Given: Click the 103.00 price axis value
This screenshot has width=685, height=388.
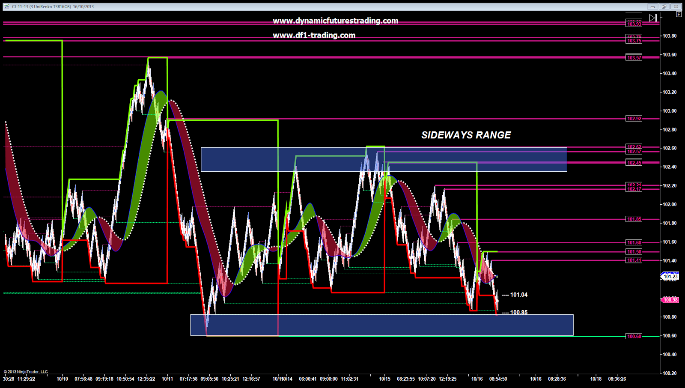Looking at the screenshot, I should [670, 111].
